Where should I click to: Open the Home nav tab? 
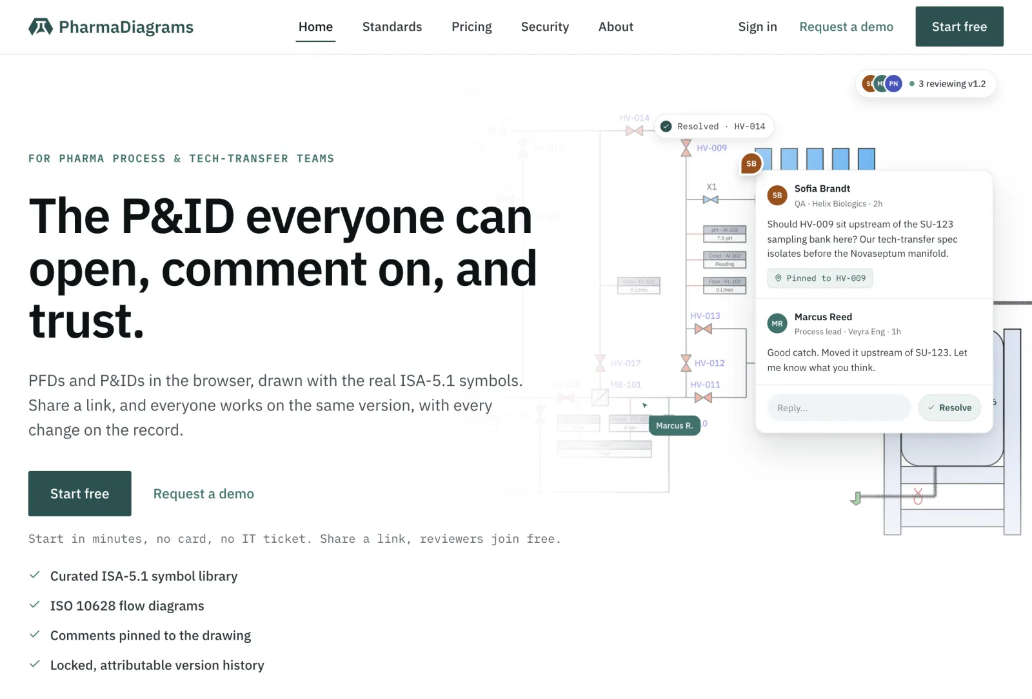point(315,26)
